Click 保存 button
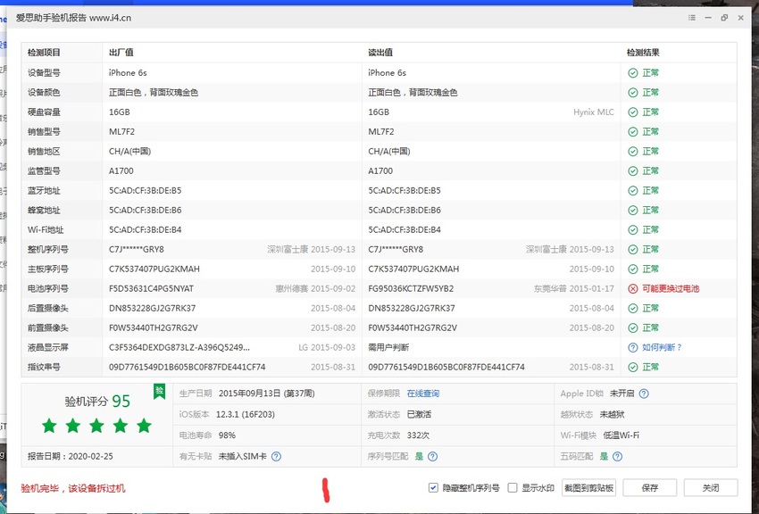759x514 pixels. [x=649, y=488]
